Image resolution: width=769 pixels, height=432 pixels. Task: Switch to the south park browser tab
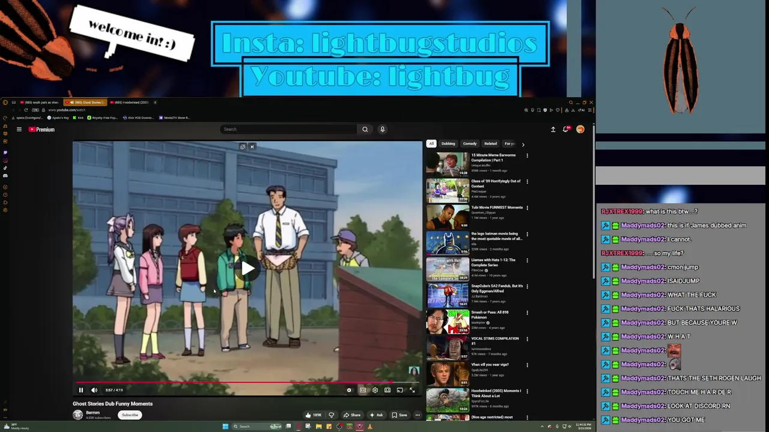[39, 102]
